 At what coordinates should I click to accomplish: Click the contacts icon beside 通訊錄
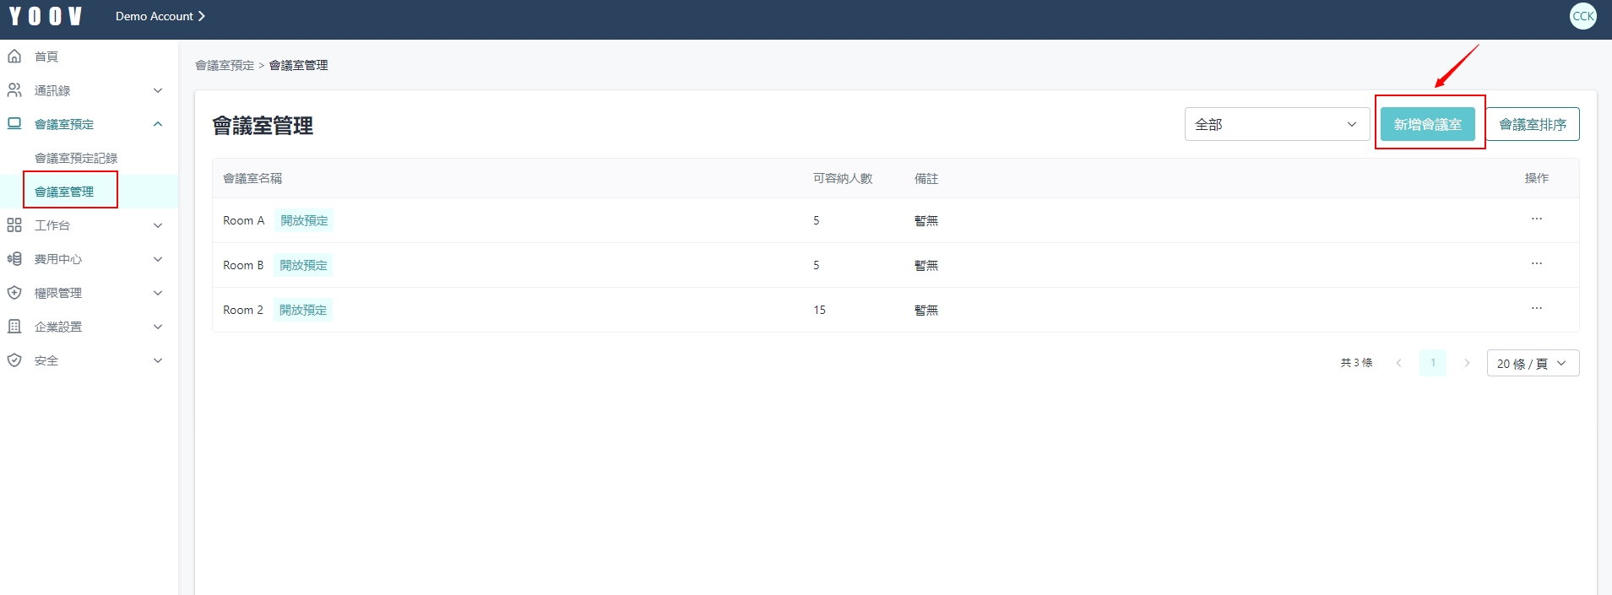click(14, 90)
